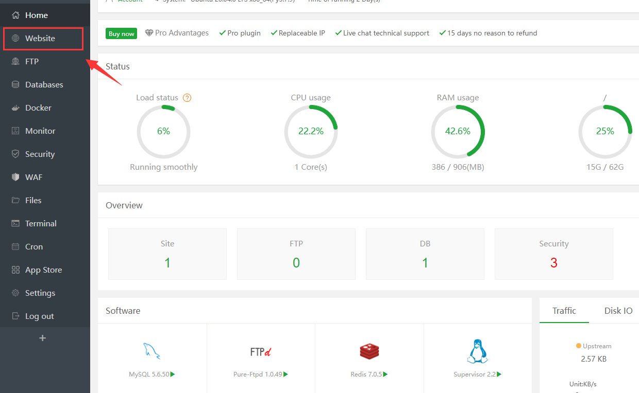
Task: Click the plus icon below Log out
Action: (x=43, y=338)
